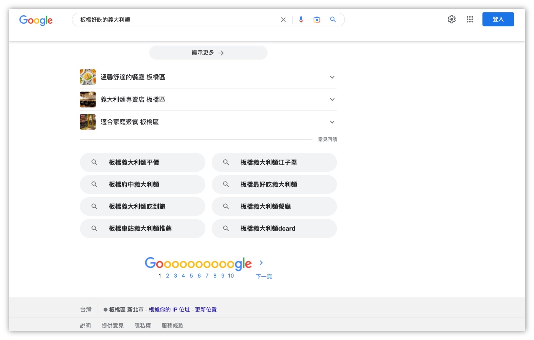
Task: Open the Google apps grid
Action: click(470, 20)
